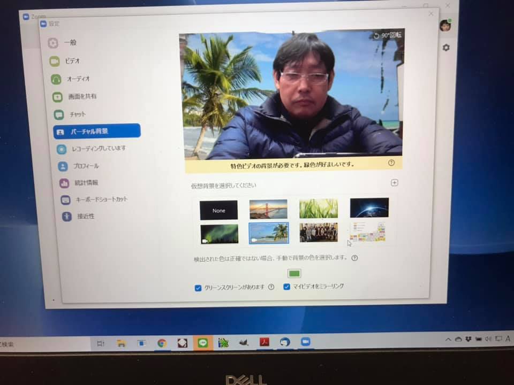Select the None background thumbnail
Viewport: 514px width, 385px height.
218,210
